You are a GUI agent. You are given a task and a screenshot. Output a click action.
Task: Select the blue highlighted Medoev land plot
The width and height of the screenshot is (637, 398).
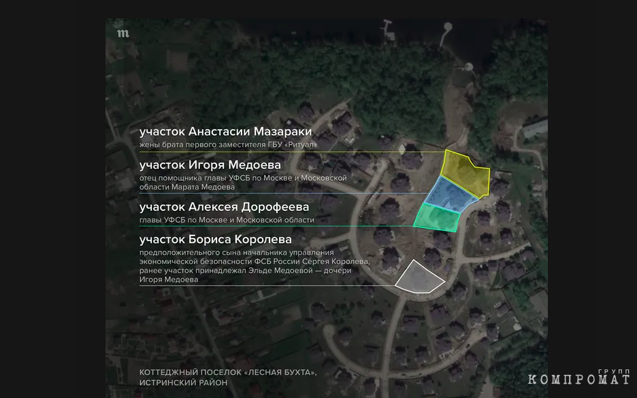pos(450,195)
